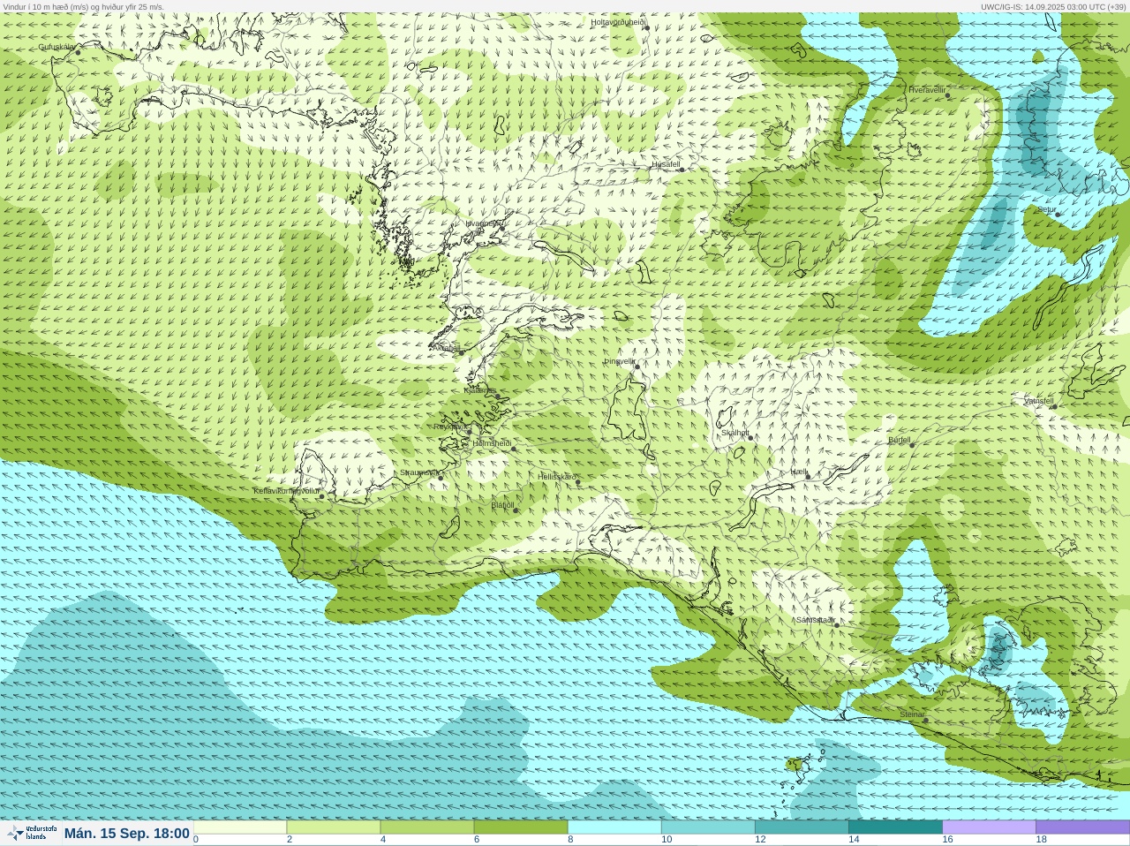This screenshot has width=1130, height=846.
Task: Click the 'Mán. 15 Sep. 18:00' forecast time
Action: (x=127, y=834)
